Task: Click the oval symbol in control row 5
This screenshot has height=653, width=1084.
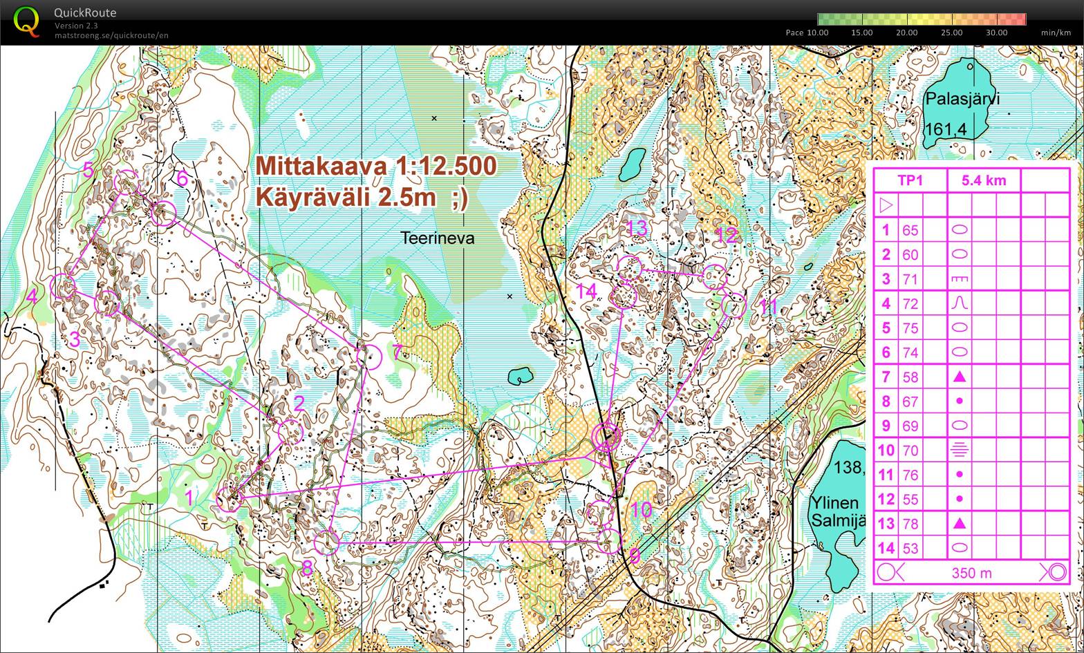Action: [959, 328]
